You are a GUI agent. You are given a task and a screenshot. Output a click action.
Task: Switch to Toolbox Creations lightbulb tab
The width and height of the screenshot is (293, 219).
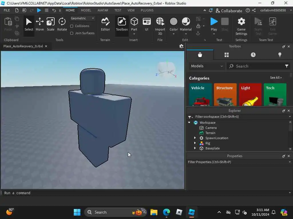click(x=280, y=55)
